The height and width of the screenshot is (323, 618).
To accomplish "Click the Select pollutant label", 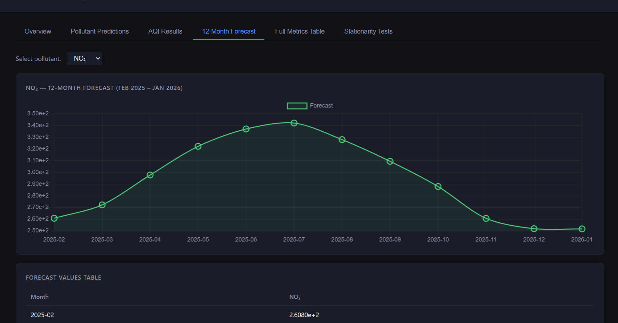I will tap(38, 59).
